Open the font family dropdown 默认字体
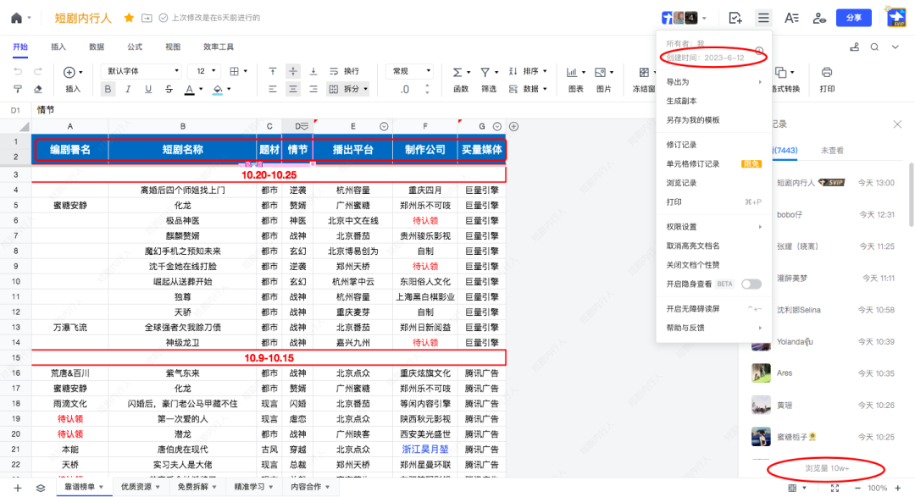Viewport: 915px width, 497px height. [141, 71]
